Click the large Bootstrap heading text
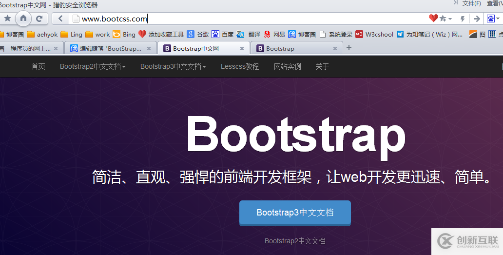Viewport: 503px width, 255px height. pyautogui.click(x=296, y=137)
